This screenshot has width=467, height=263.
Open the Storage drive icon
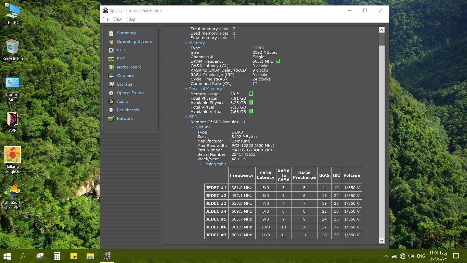pyautogui.click(x=111, y=84)
